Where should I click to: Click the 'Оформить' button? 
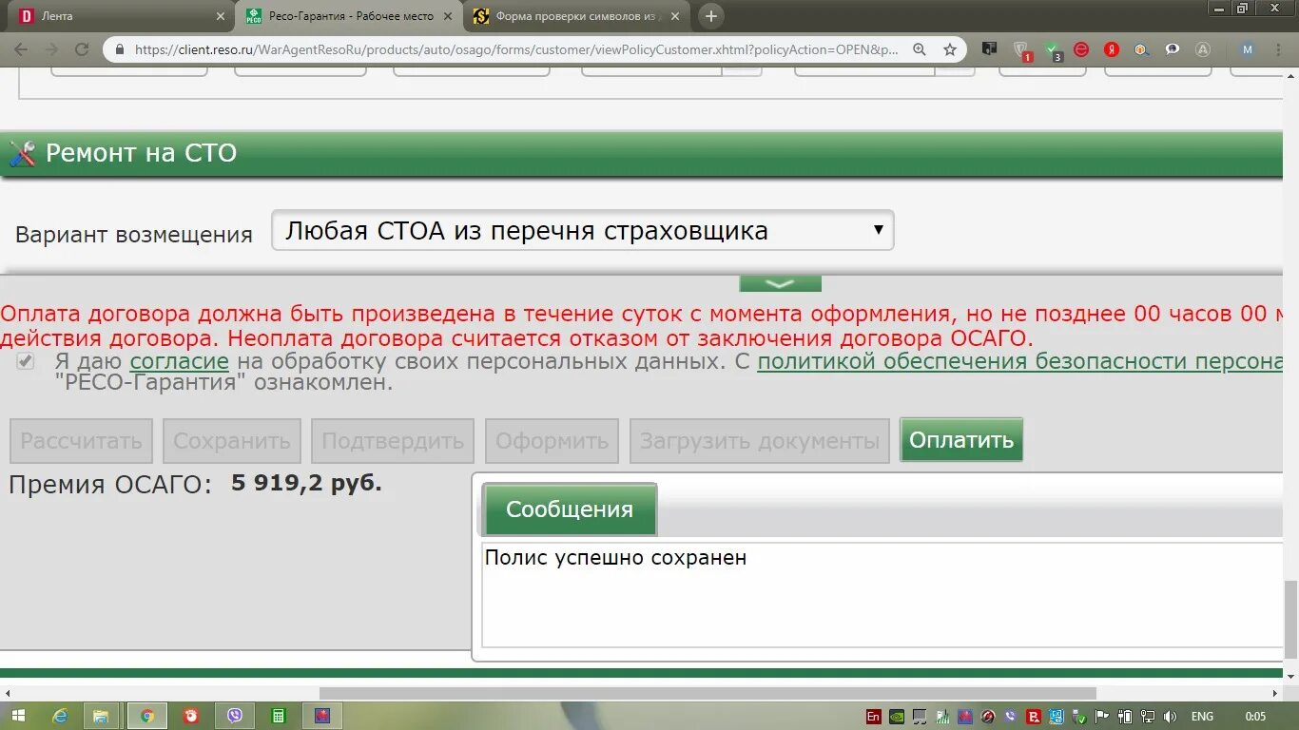click(552, 441)
